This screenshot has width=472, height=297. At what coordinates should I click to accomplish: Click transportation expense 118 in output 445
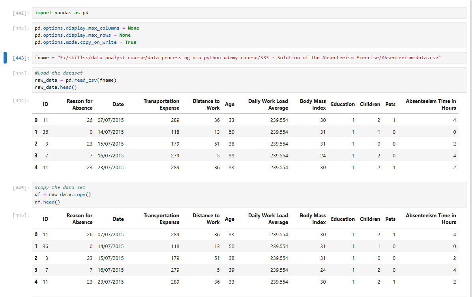175,246
